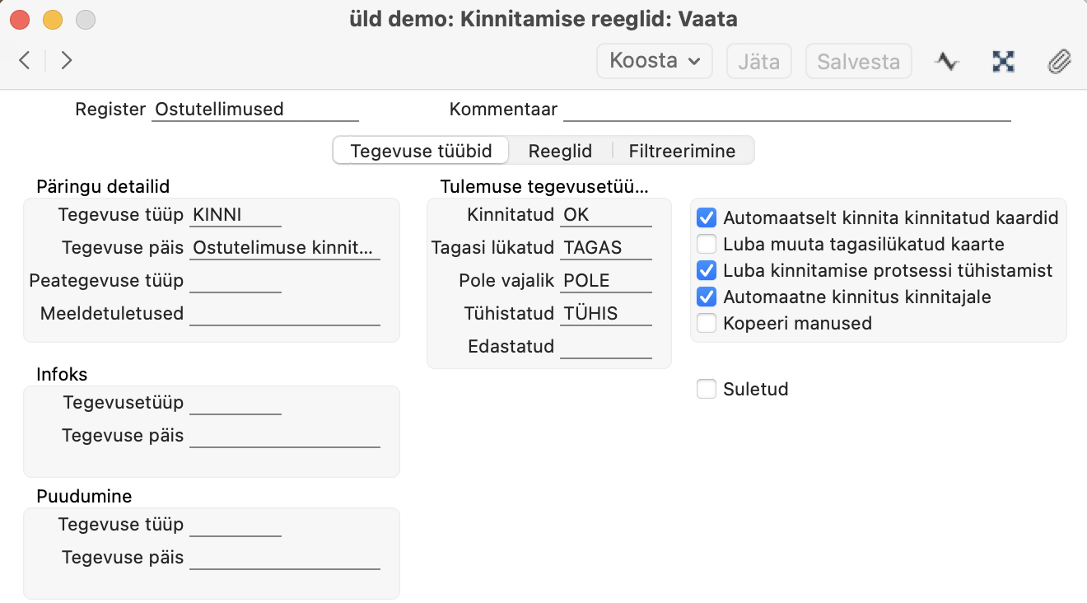Check the Suletud checkbox

point(707,389)
